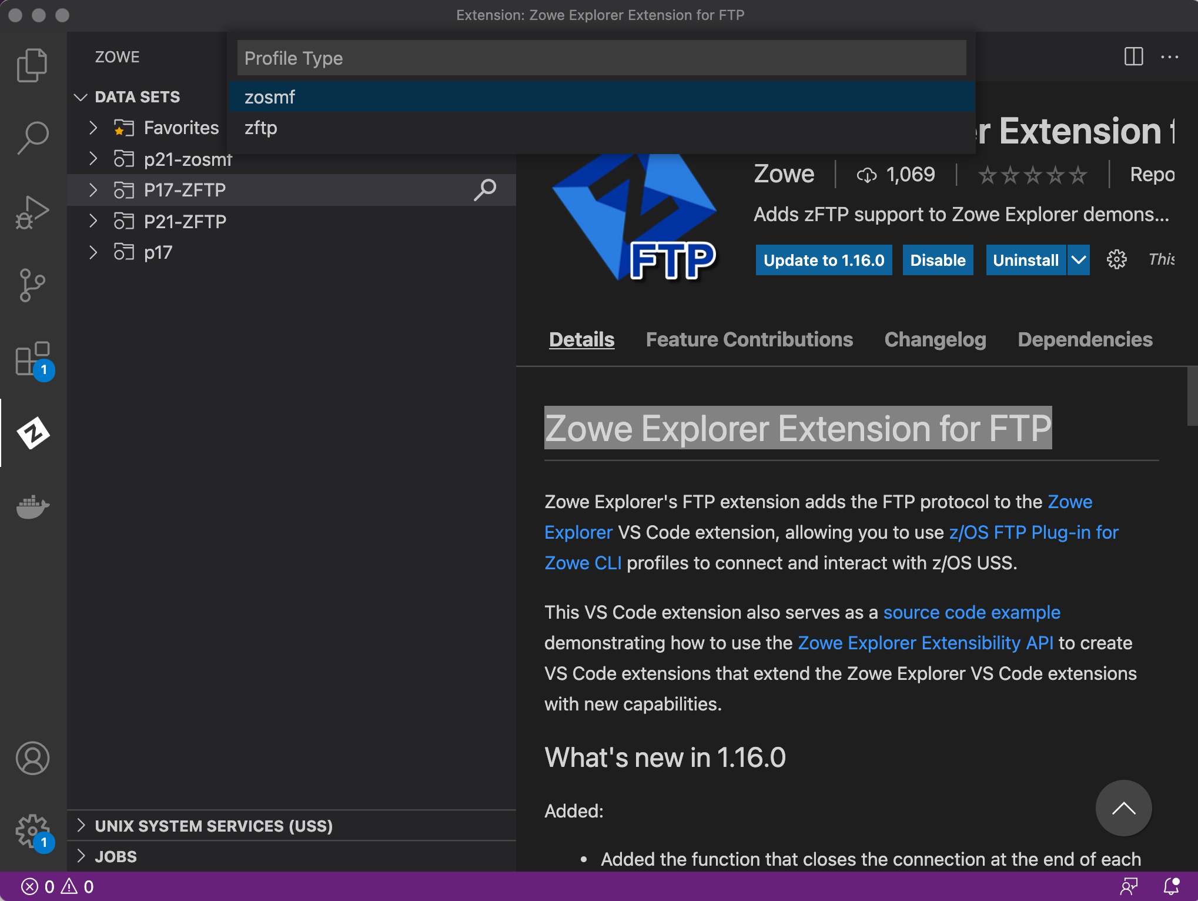Click the editor vertical scrollbar
This screenshot has width=1198, height=901.
pos(1192,396)
